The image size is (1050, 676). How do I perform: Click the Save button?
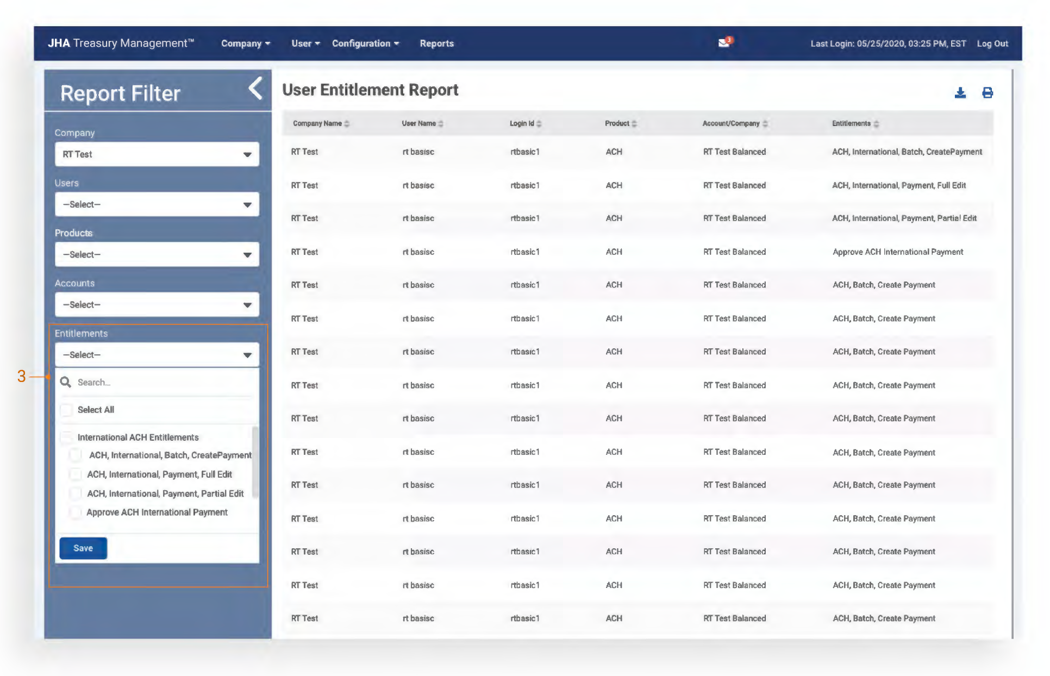pos(83,548)
